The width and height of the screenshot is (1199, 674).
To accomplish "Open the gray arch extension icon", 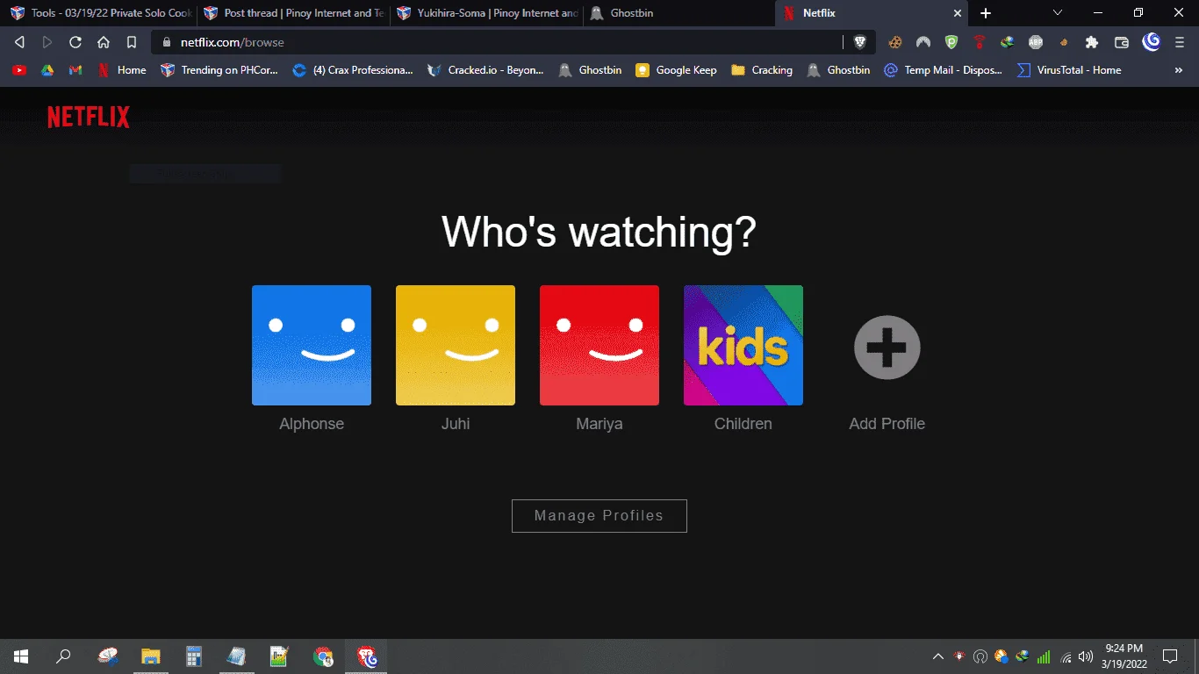I will [x=923, y=42].
